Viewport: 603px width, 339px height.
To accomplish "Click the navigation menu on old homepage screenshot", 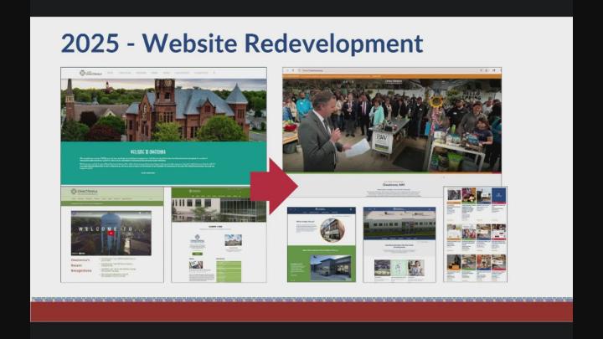I will [x=167, y=73].
